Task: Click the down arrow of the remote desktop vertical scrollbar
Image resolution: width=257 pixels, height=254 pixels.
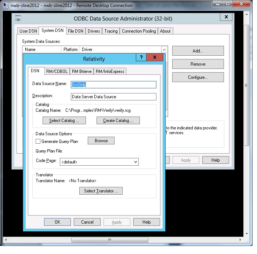Action: pos(247,234)
